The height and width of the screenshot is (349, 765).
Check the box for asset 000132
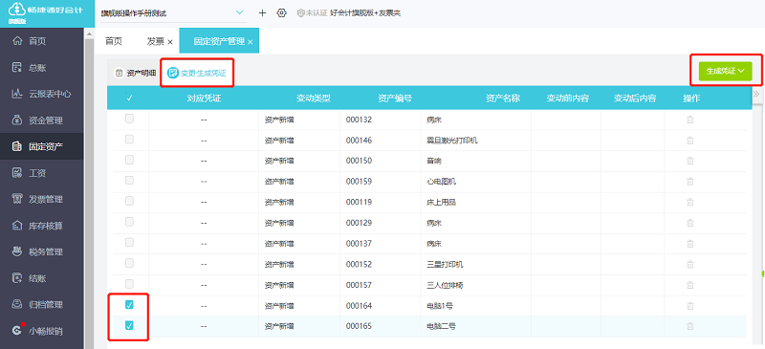[129, 119]
